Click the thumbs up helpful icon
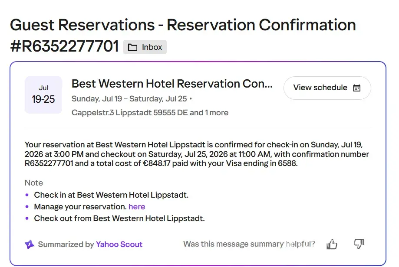The height and width of the screenshot is (267, 399). 332,244
